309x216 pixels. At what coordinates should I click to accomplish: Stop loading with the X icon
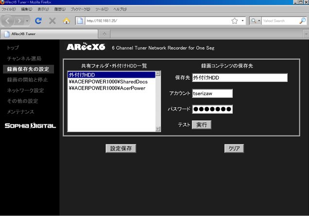(52, 21)
